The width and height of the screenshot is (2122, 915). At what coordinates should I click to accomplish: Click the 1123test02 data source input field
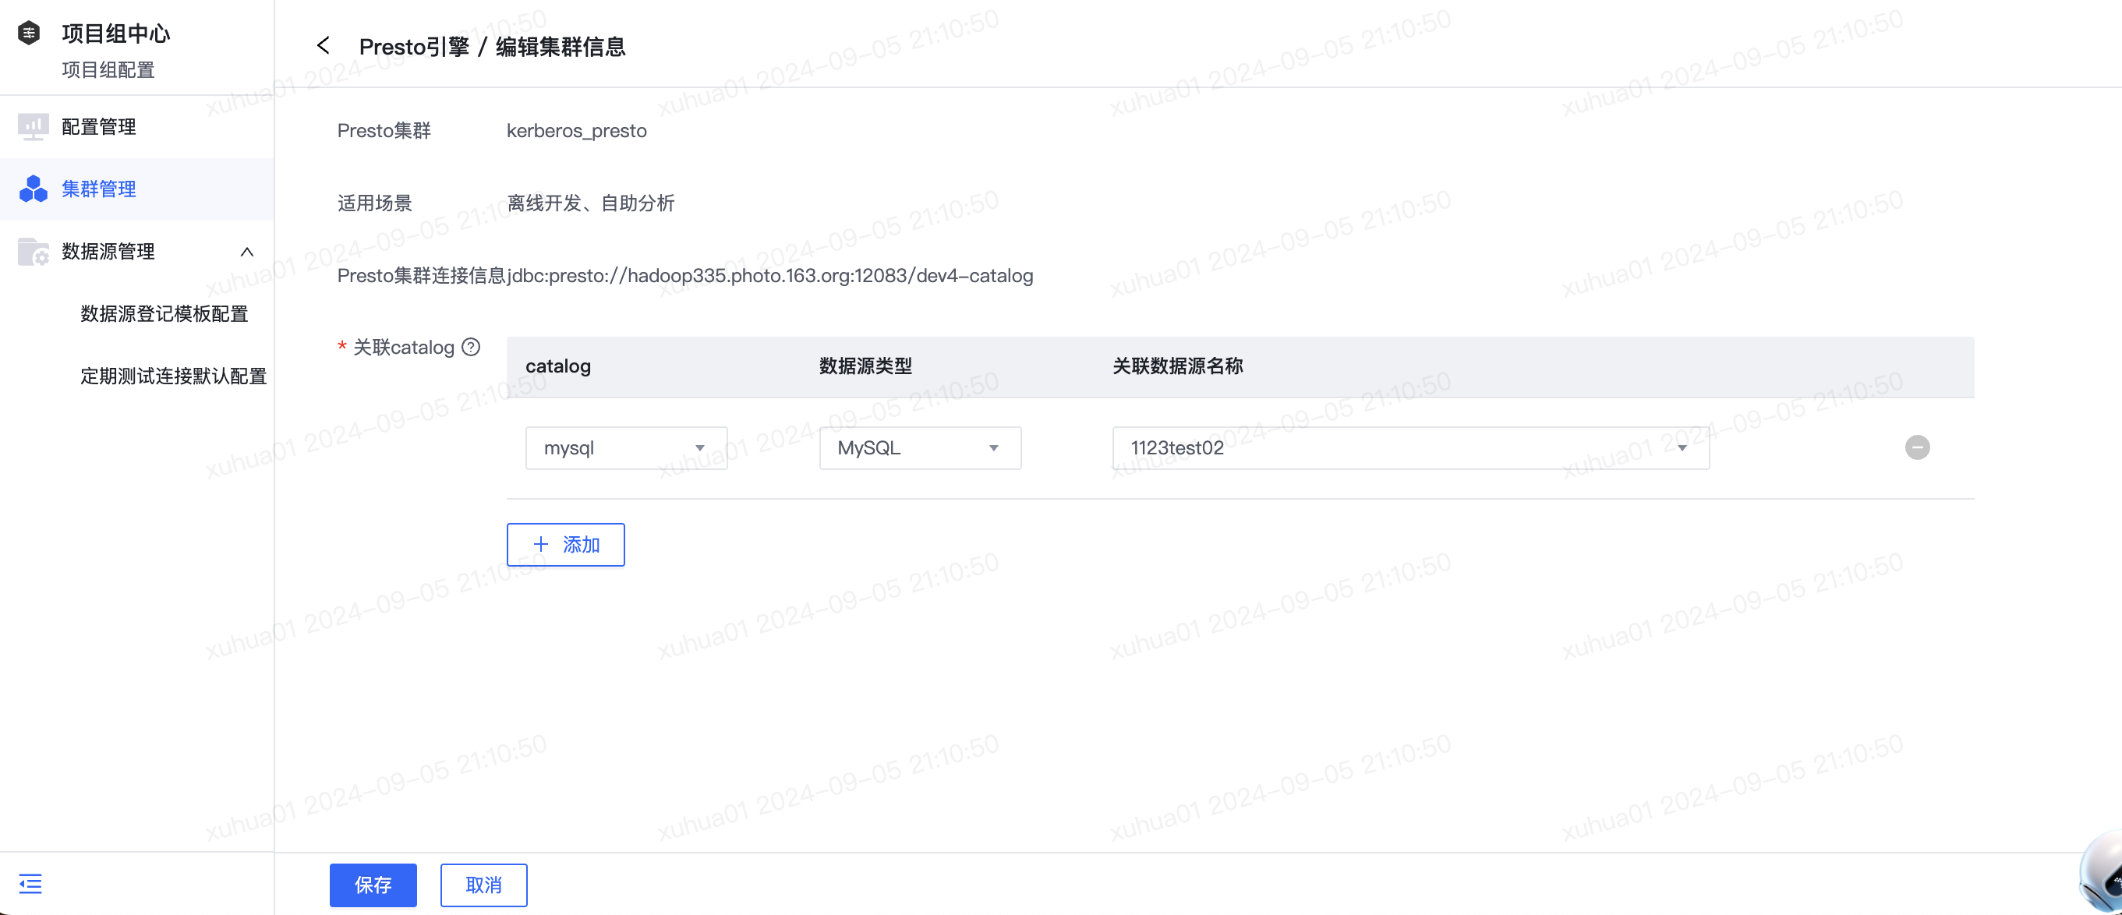pos(1318,447)
